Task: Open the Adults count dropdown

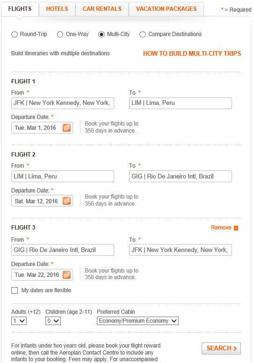Action: 19,321
